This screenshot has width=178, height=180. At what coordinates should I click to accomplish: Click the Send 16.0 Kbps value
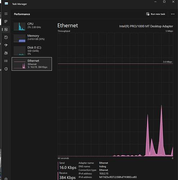point(68,167)
